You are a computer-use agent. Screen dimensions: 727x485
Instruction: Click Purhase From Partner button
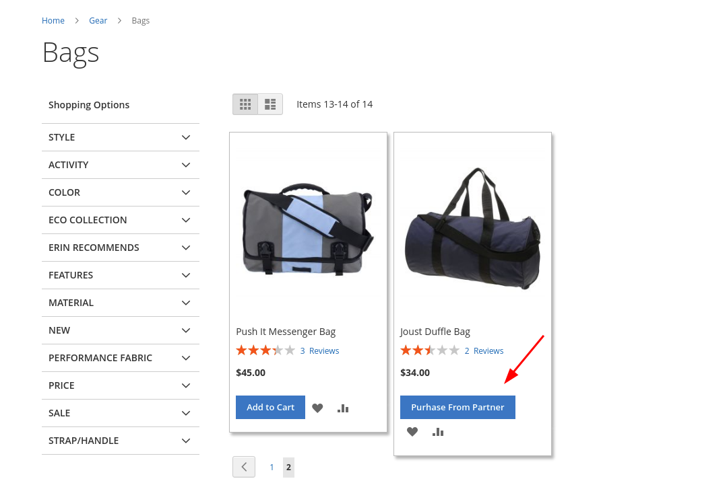[457, 407]
